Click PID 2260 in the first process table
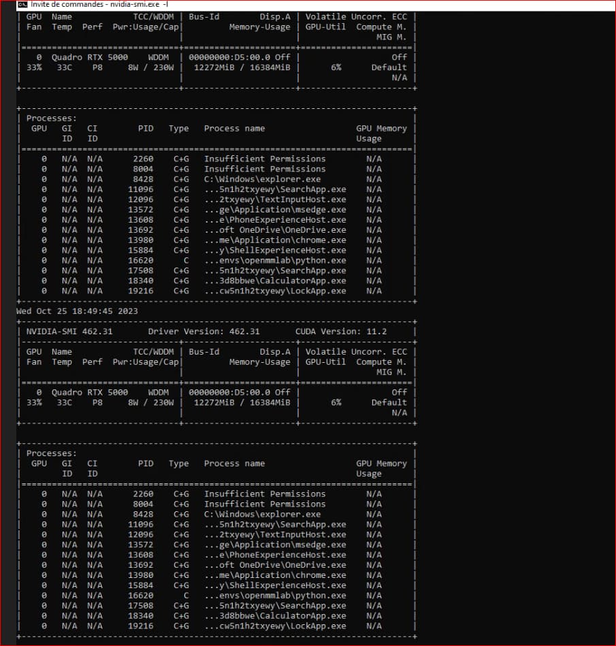616x646 pixels. click(143, 159)
